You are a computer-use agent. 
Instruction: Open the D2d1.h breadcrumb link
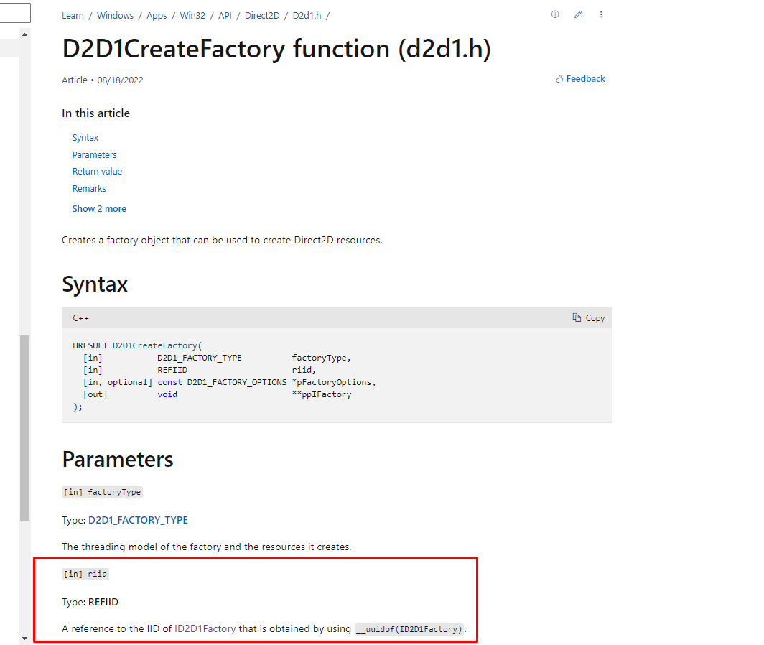pyautogui.click(x=307, y=16)
